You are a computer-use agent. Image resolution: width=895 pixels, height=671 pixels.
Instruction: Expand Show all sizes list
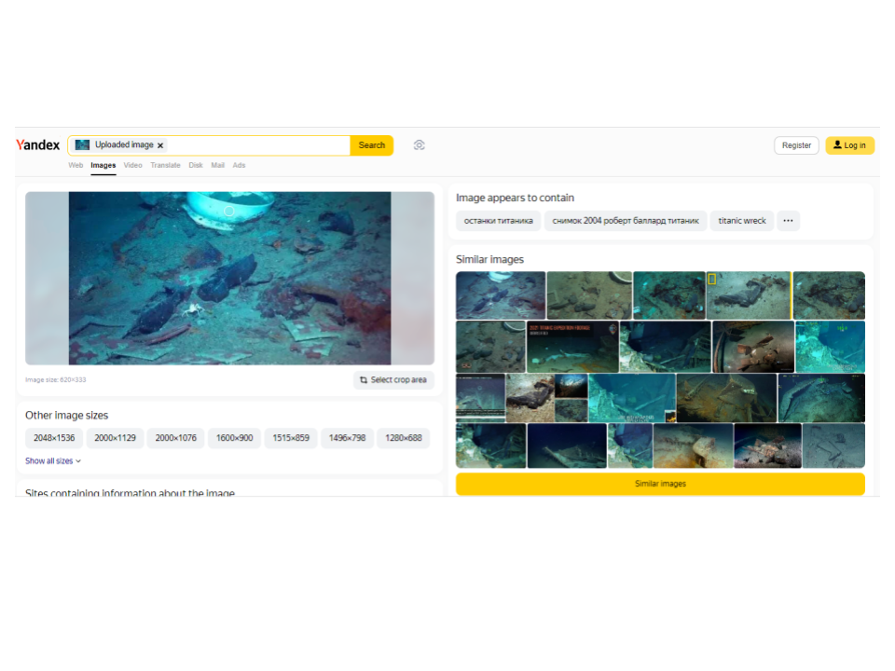pyautogui.click(x=53, y=461)
